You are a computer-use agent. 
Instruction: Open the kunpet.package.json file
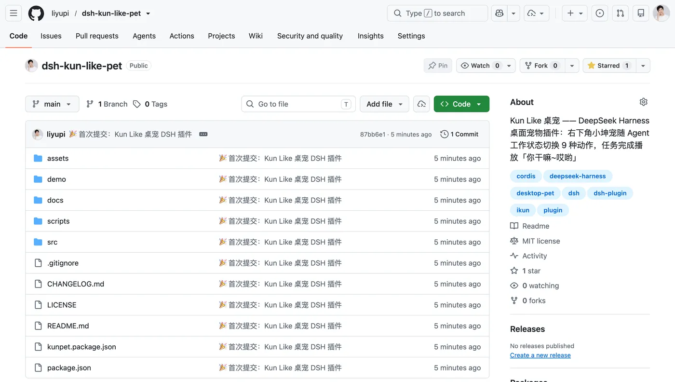pyautogui.click(x=81, y=347)
